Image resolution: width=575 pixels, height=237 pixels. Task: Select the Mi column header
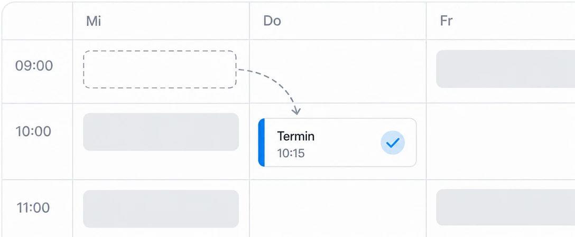pyautogui.click(x=94, y=21)
